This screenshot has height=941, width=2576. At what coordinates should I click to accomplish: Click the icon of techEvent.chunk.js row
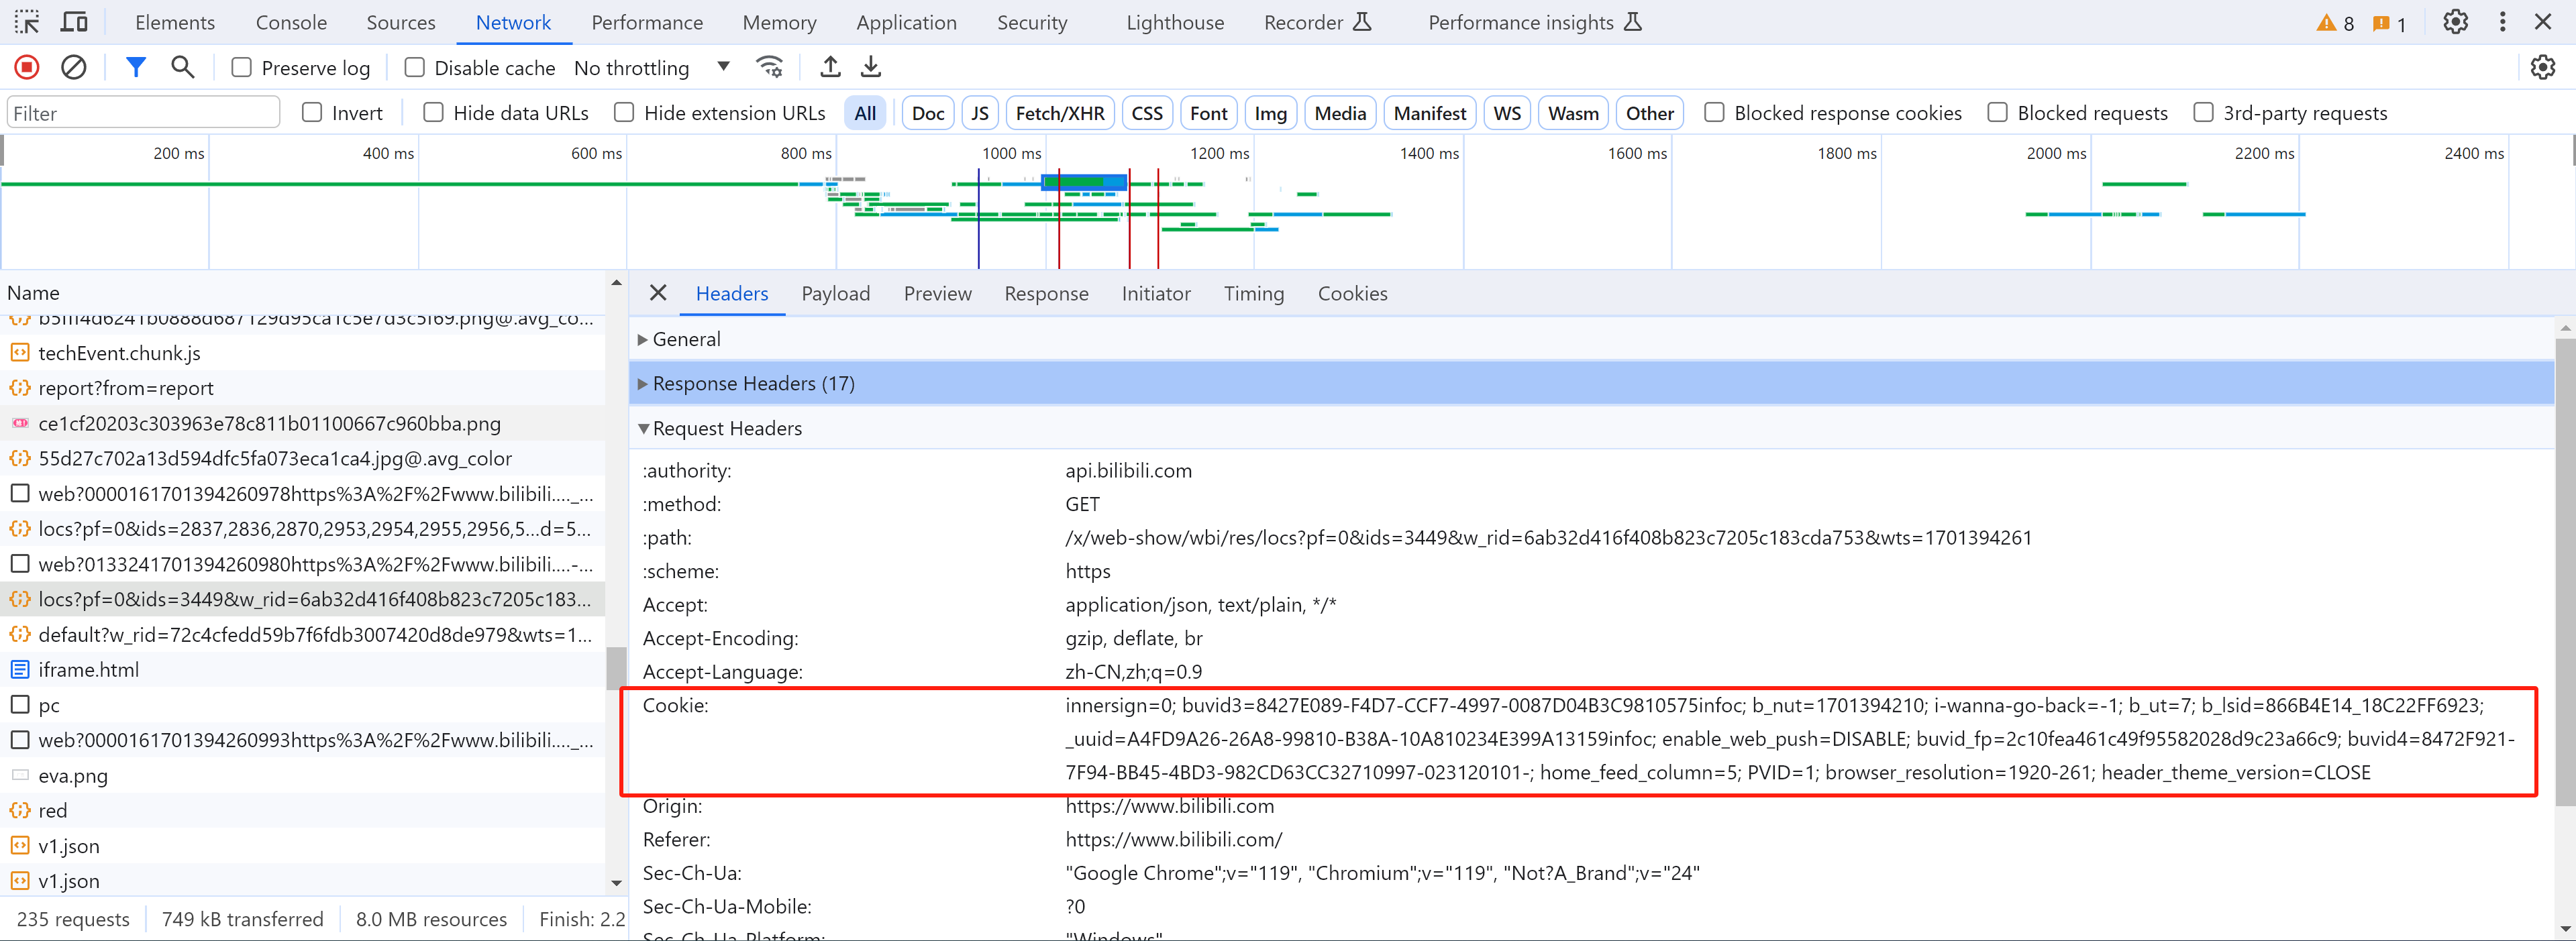[20, 353]
